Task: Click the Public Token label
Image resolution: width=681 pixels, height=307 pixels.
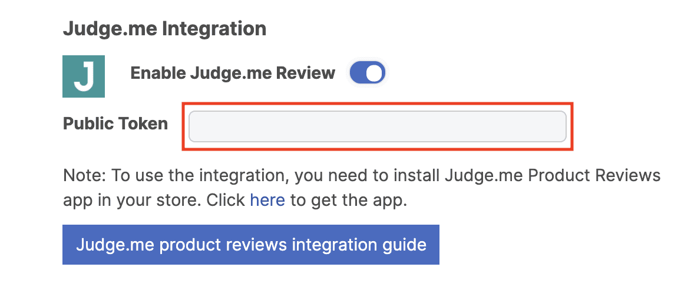Action: tap(115, 124)
